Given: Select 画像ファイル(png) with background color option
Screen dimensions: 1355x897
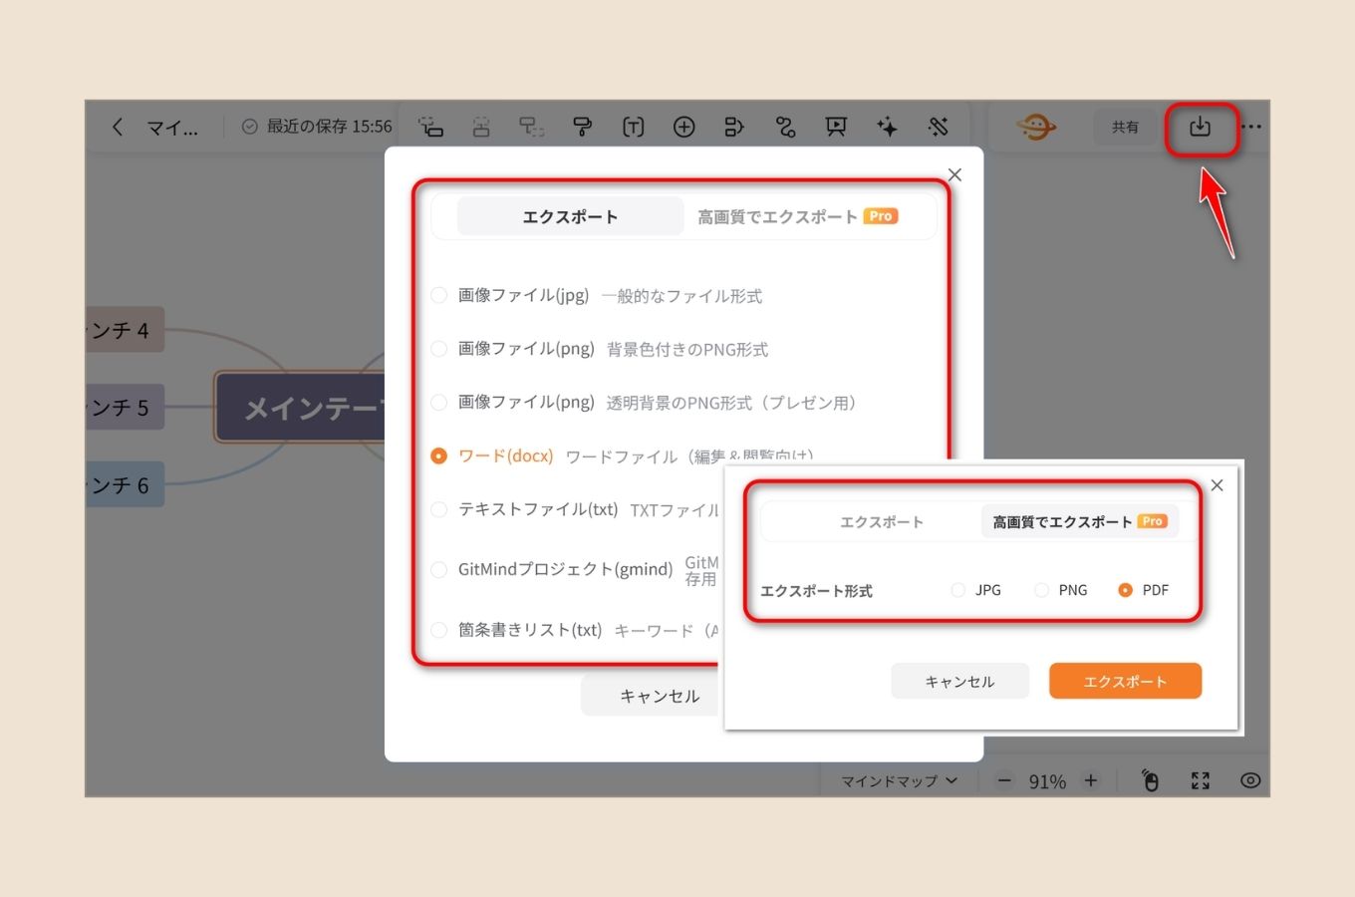Looking at the screenshot, I should click(x=438, y=349).
